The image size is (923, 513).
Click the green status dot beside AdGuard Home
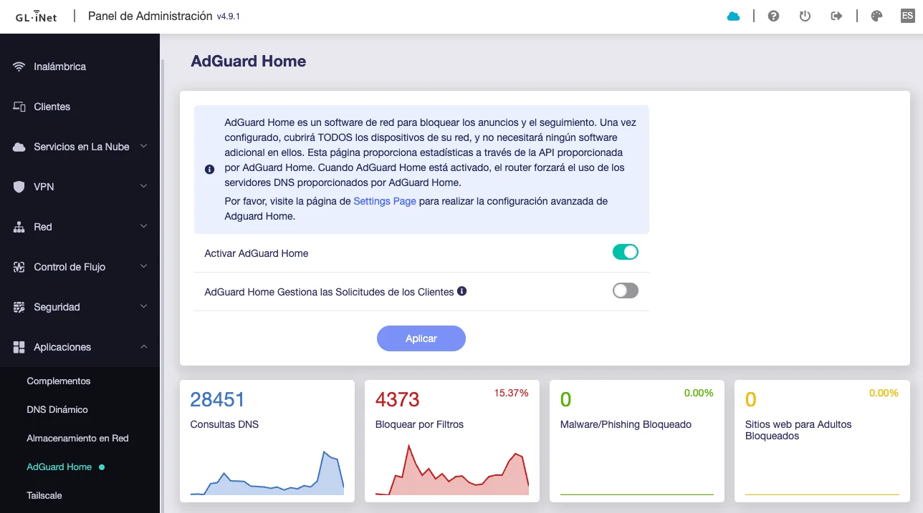click(x=102, y=467)
